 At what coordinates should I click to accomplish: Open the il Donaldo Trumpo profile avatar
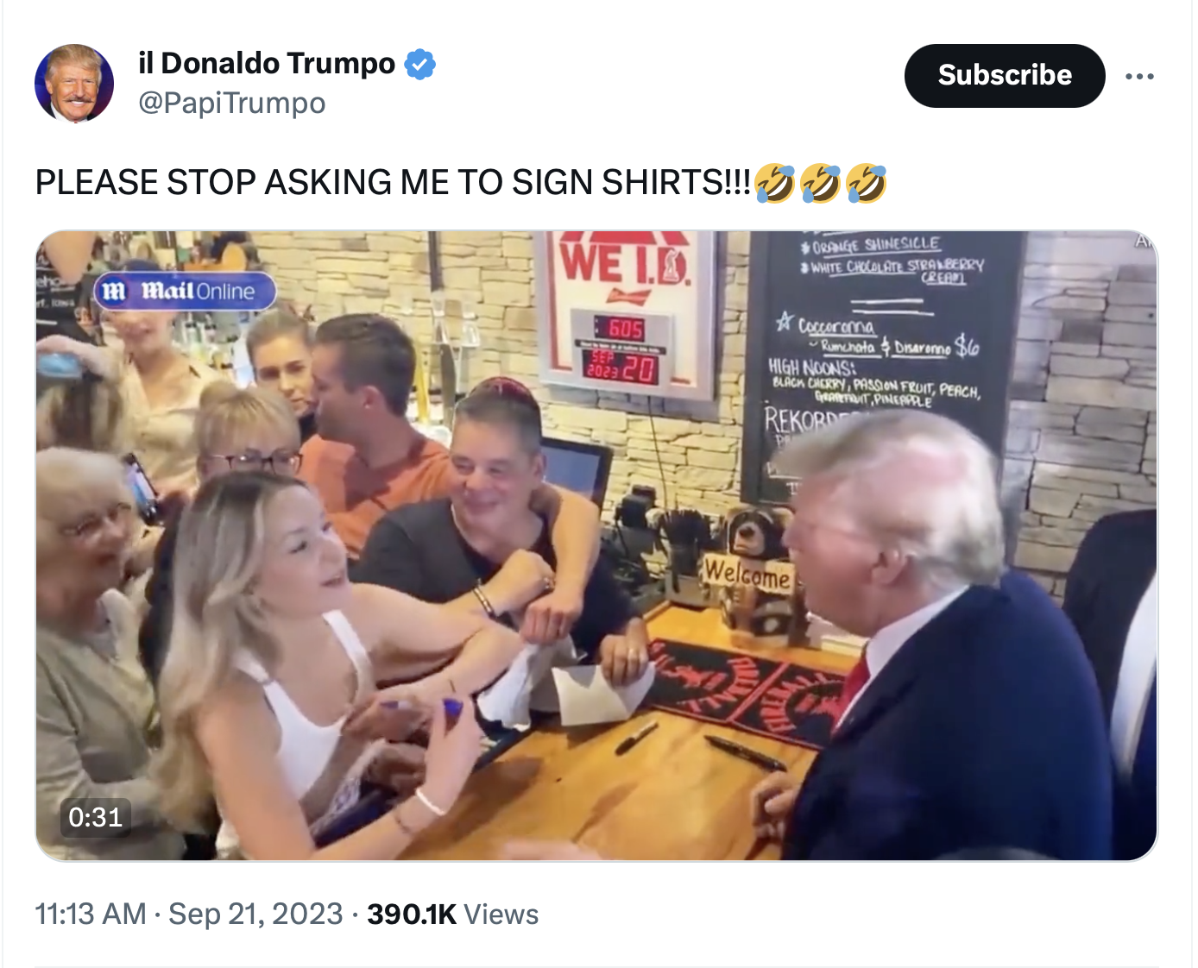coord(74,83)
